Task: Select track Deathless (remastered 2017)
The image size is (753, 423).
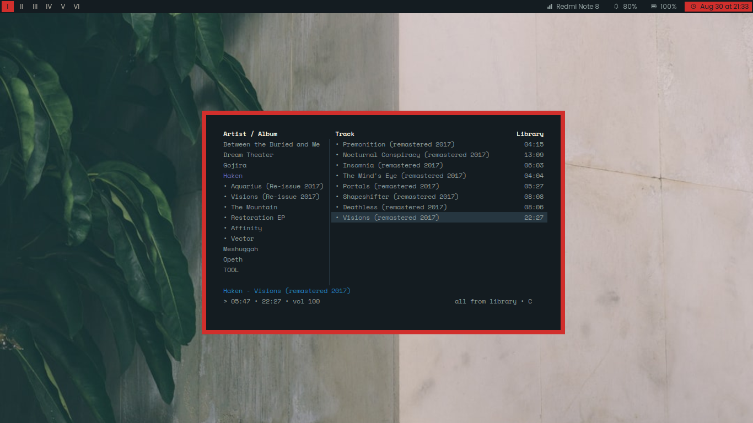Action: tap(439, 207)
